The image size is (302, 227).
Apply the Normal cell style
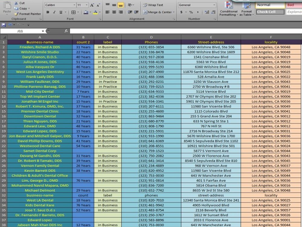coord(270,5)
